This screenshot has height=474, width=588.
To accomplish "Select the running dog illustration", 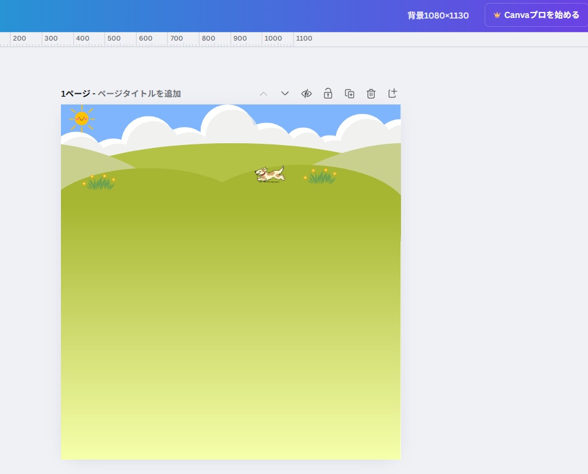I will point(270,174).
